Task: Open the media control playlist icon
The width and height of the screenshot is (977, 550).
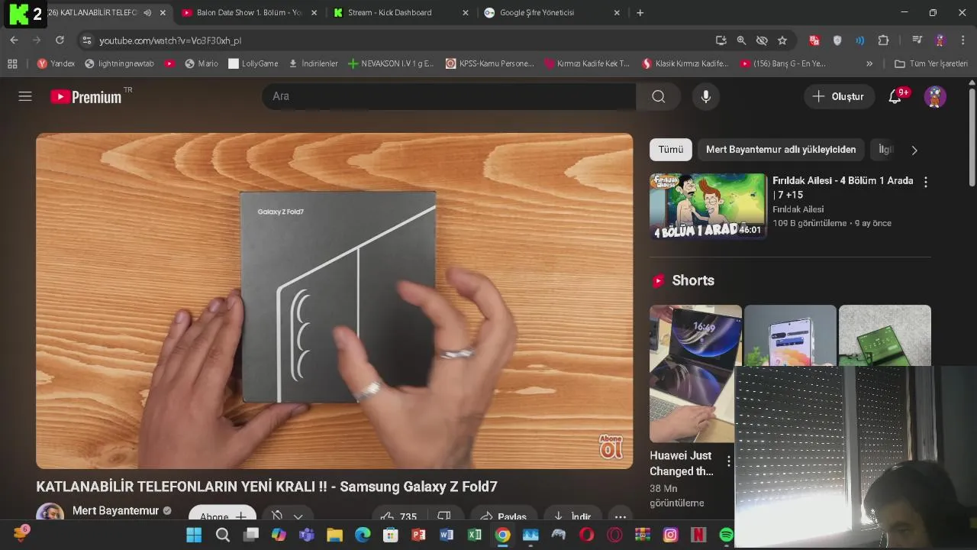Action: pyautogui.click(x=917, y=40)
